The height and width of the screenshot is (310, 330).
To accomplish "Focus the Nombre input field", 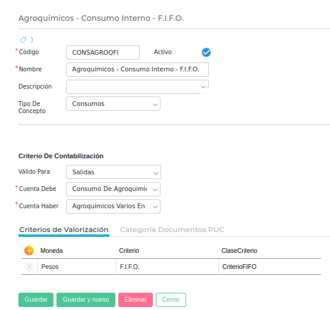I will coord(137,70).
